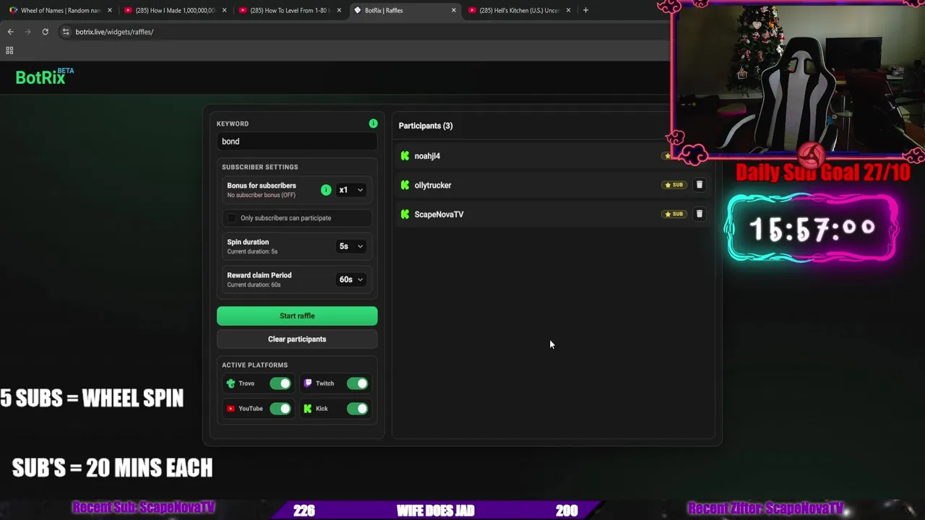925x520 pixels.
Task: Switch to Hell's Kitchen tab
Action: (x=520, y=10)
